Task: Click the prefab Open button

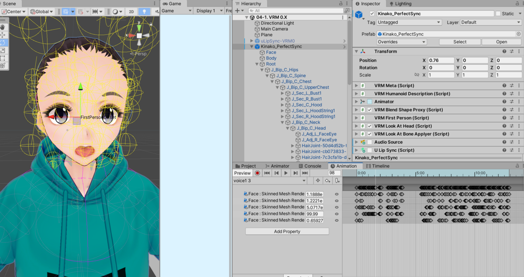Action: point(501,42)
